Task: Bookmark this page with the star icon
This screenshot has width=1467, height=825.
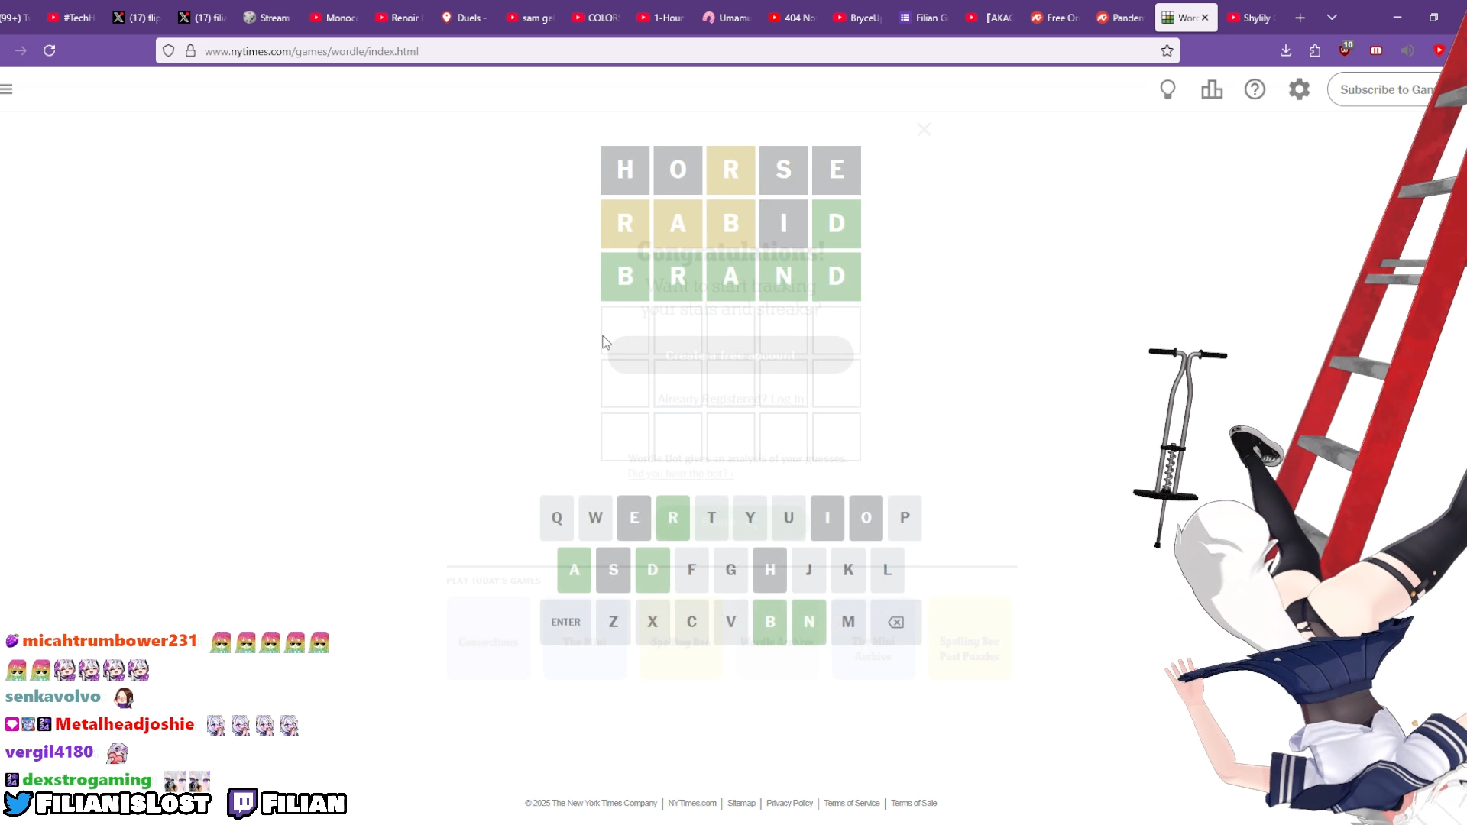Action: (x=1167, y=51)
